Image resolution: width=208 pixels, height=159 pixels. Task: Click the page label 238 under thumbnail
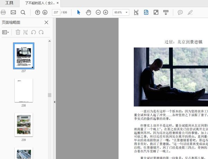coord(24,106)
